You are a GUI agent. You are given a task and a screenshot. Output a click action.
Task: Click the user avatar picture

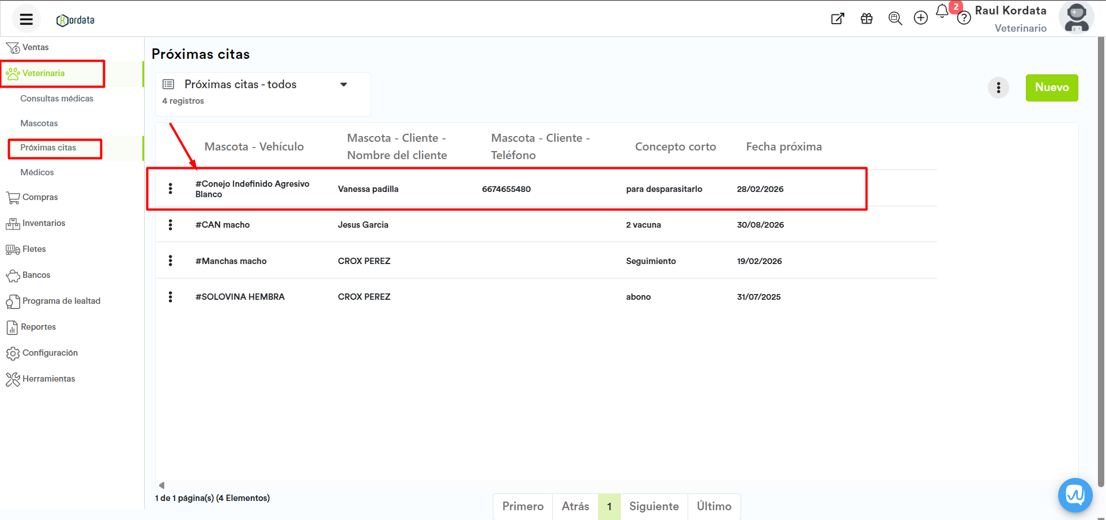tap(1076, 18)
